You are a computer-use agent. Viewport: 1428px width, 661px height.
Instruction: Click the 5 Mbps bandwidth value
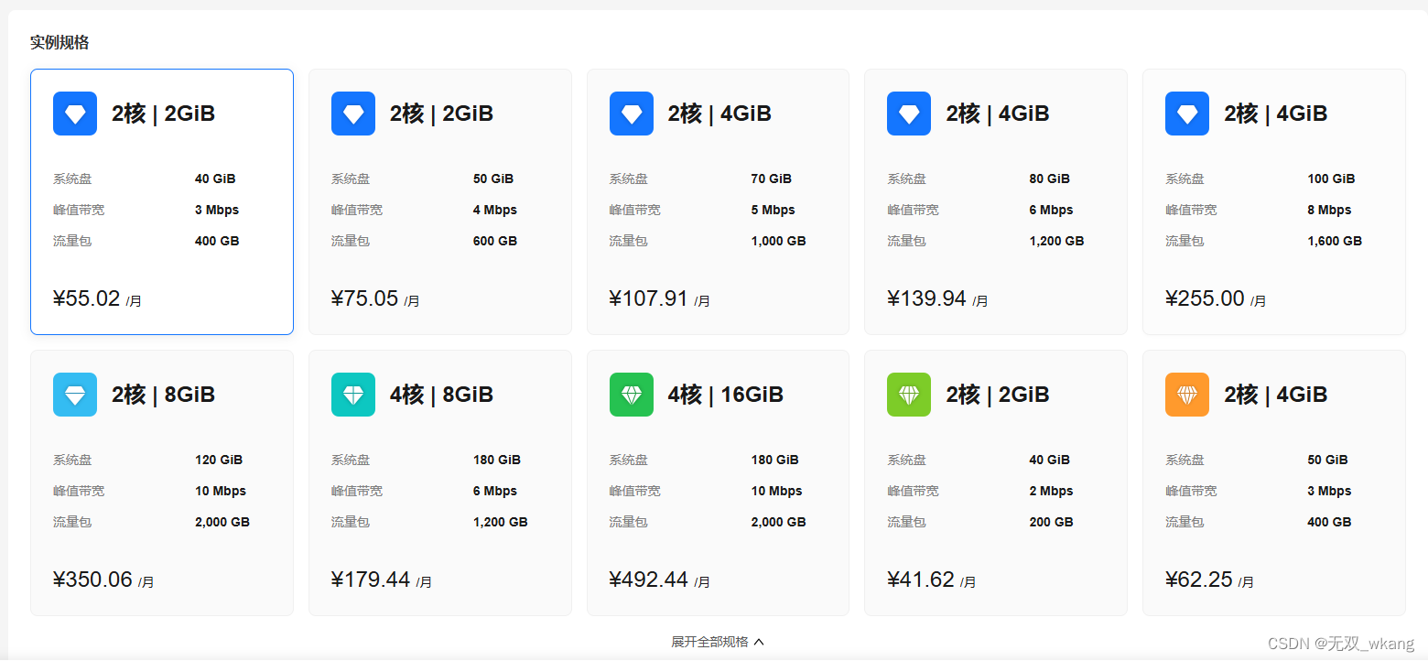click(773, 210)
